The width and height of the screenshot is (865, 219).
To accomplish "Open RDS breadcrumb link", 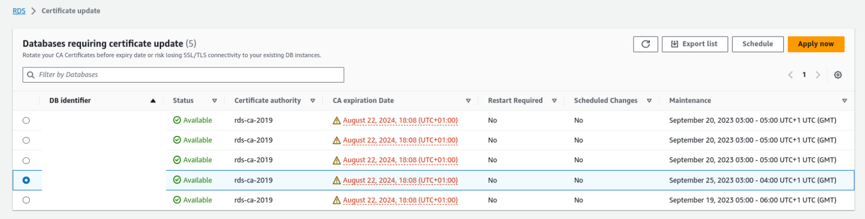I will click(19, 11).
